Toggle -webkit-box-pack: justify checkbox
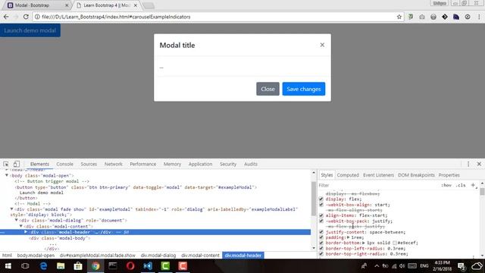Viewport: 485px width, 273px height. click(321, 221)
